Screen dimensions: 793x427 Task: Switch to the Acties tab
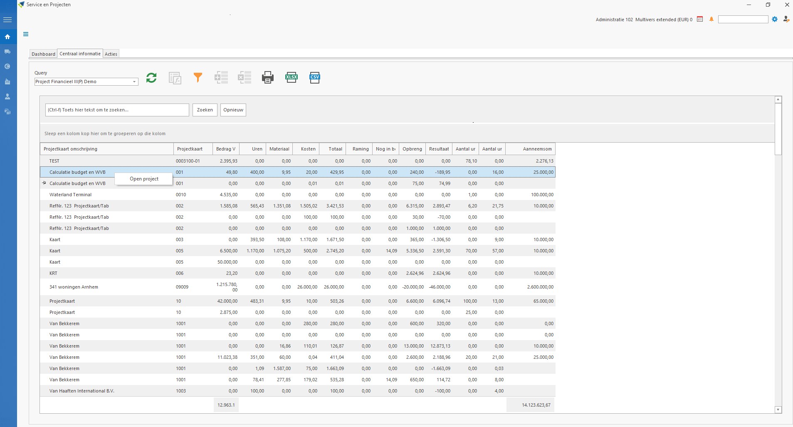[111, 54]
